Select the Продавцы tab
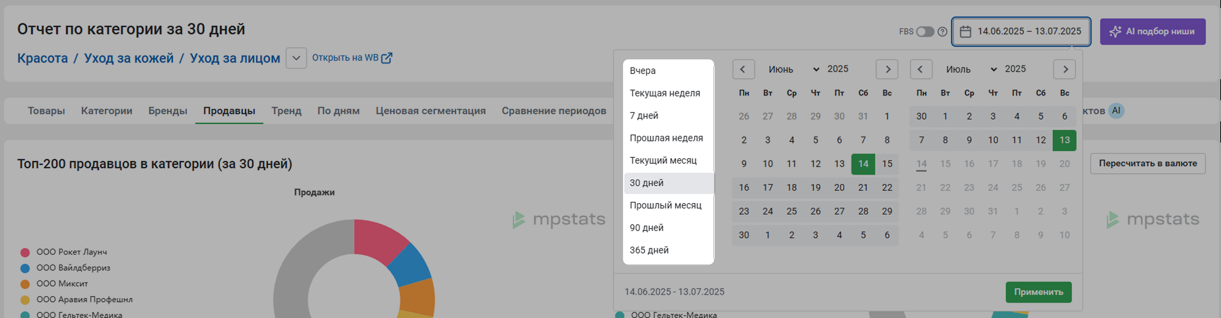The height and width of the screenshot is (318, 1221). tap(229, 111)
